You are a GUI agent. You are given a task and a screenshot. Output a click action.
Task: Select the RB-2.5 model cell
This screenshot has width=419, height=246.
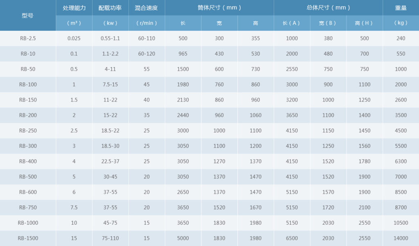point(27,38)
